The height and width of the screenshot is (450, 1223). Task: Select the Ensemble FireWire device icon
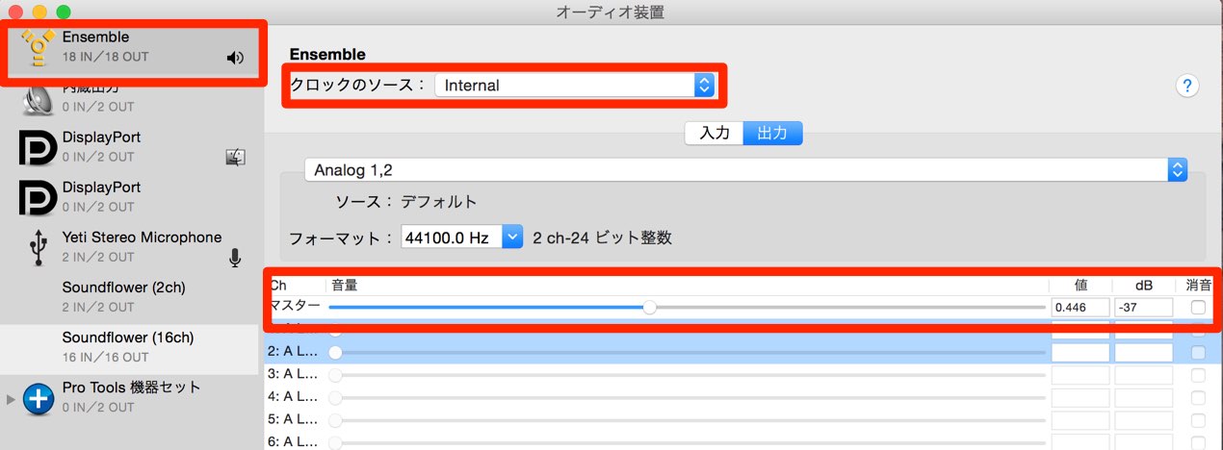39,46
